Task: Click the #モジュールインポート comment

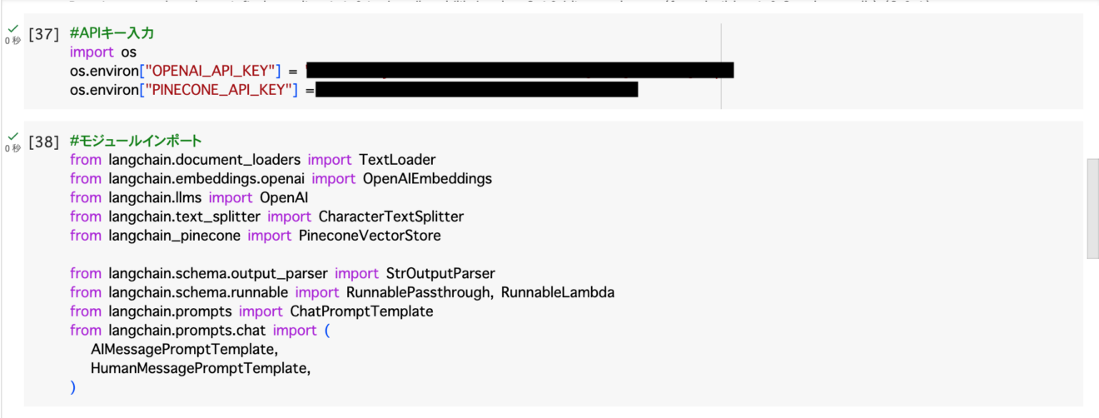Action: pos(136,141)
